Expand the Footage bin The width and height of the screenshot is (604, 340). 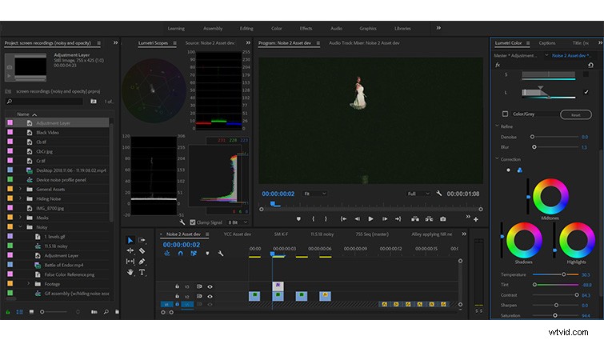click(x=29, y=284)
